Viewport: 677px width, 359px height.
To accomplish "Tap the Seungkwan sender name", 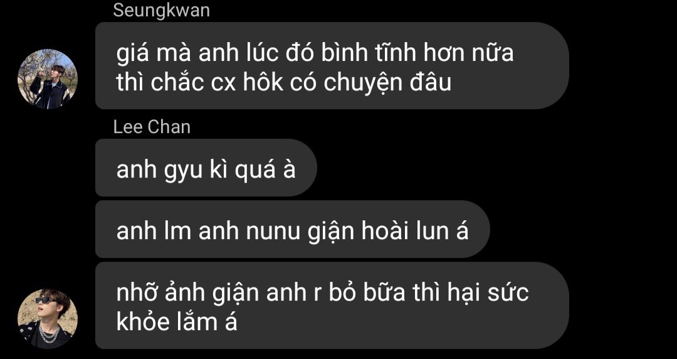I will click(162, 11).
